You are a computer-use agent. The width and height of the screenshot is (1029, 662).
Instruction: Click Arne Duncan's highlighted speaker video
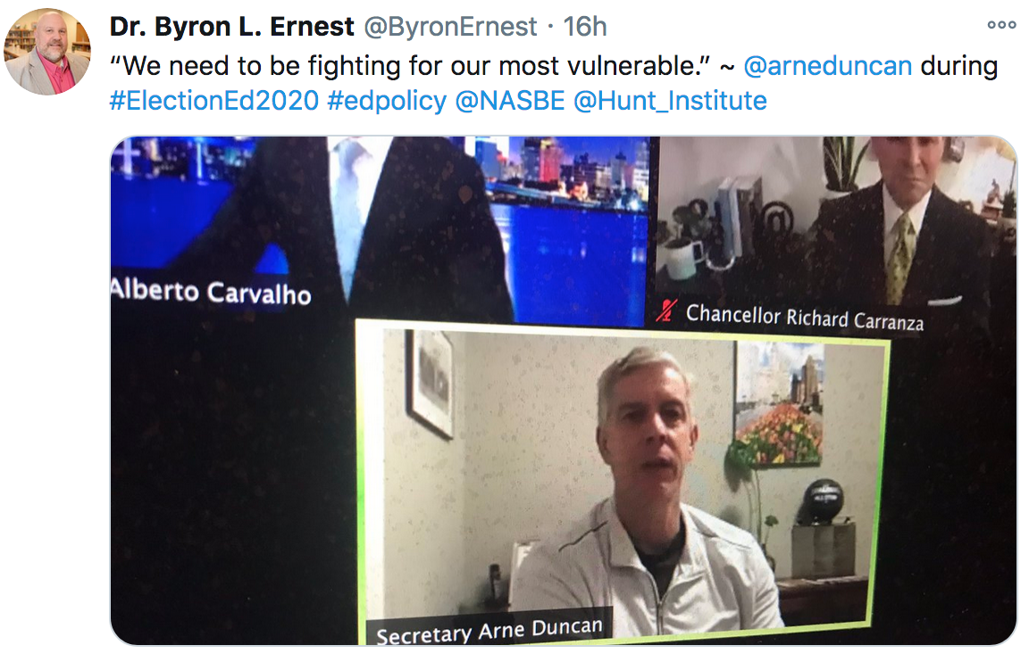pos(622,481)
